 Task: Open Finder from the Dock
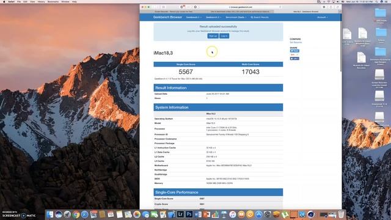pos(50,215)
